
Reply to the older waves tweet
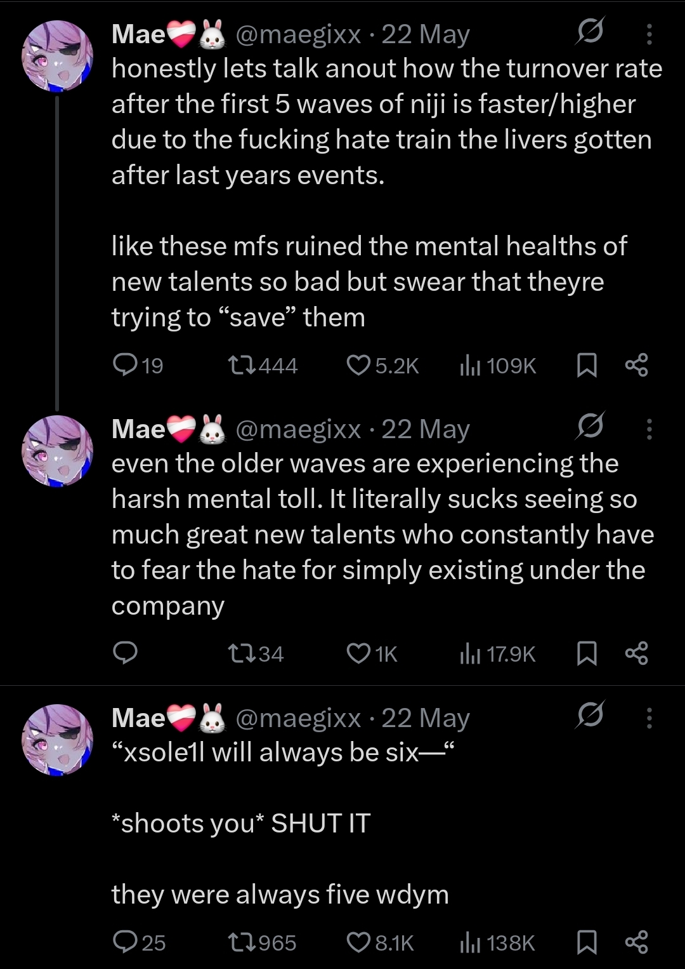click(125, 653)
